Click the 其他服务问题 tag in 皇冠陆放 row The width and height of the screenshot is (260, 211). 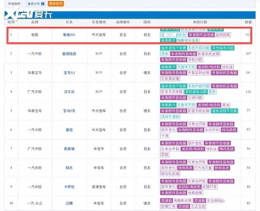222,48
